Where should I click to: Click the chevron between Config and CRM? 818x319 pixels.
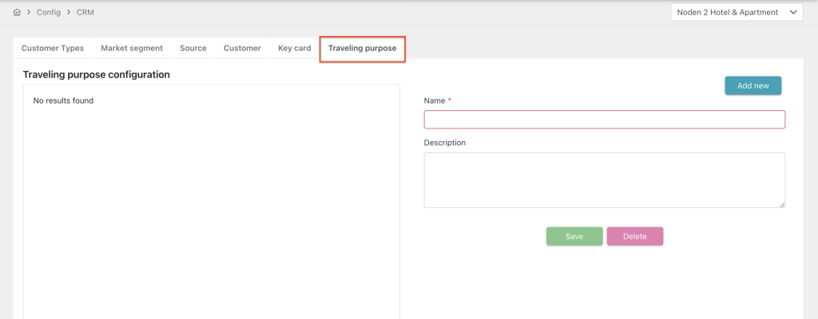pyautogui.click(x=68, y=13)
